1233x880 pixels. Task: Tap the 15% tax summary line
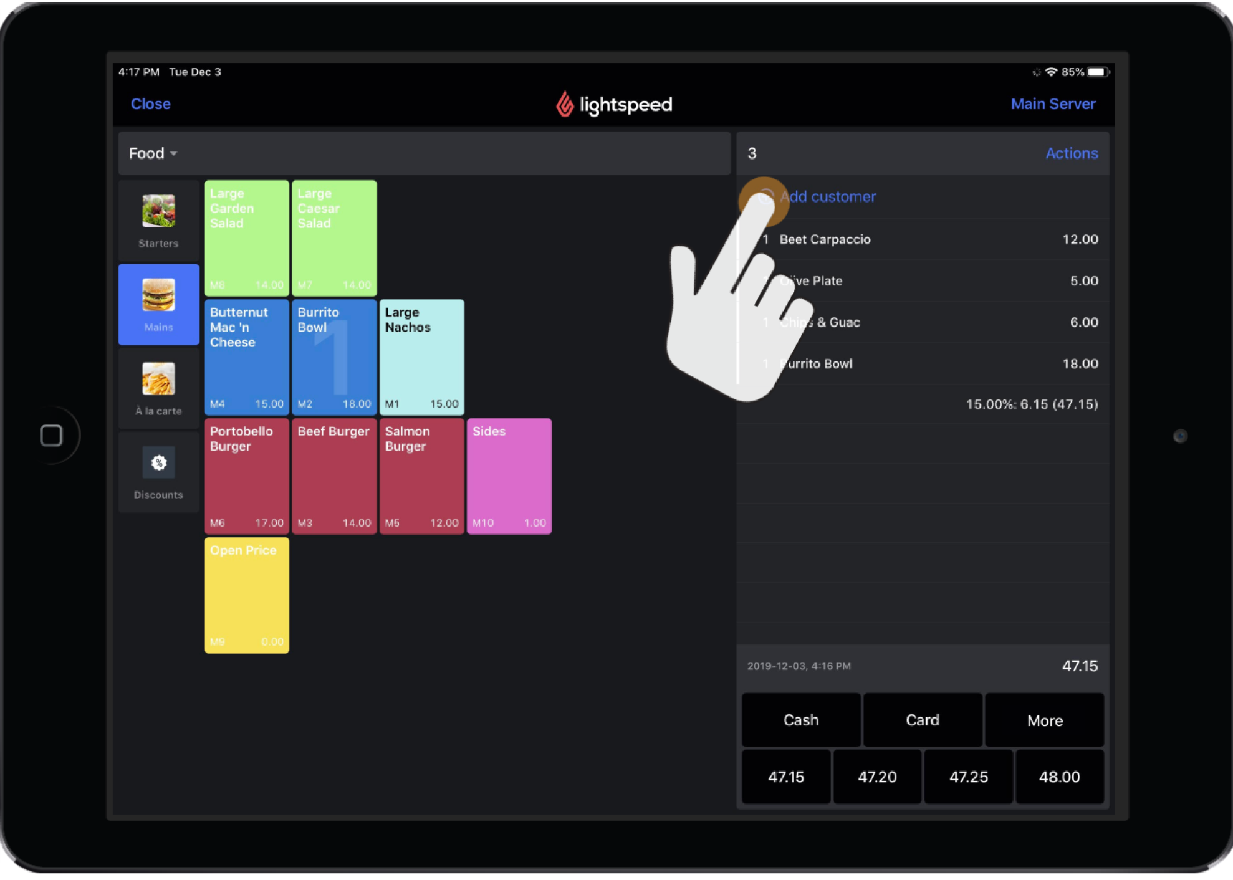pyautogui.click(x=1032, y=404)
